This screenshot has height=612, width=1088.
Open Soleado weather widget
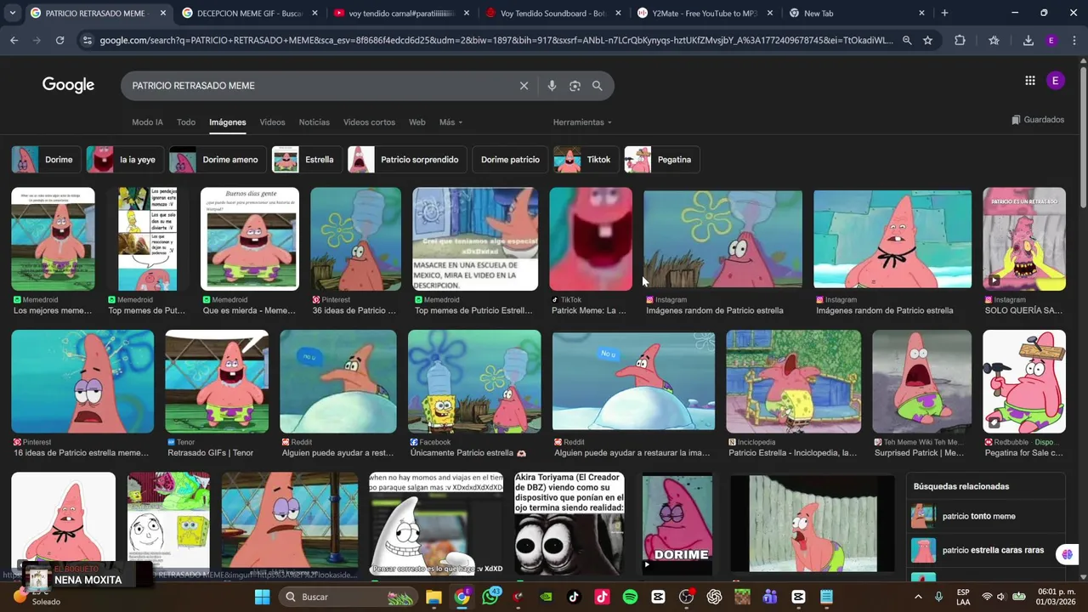click(38, 596)
